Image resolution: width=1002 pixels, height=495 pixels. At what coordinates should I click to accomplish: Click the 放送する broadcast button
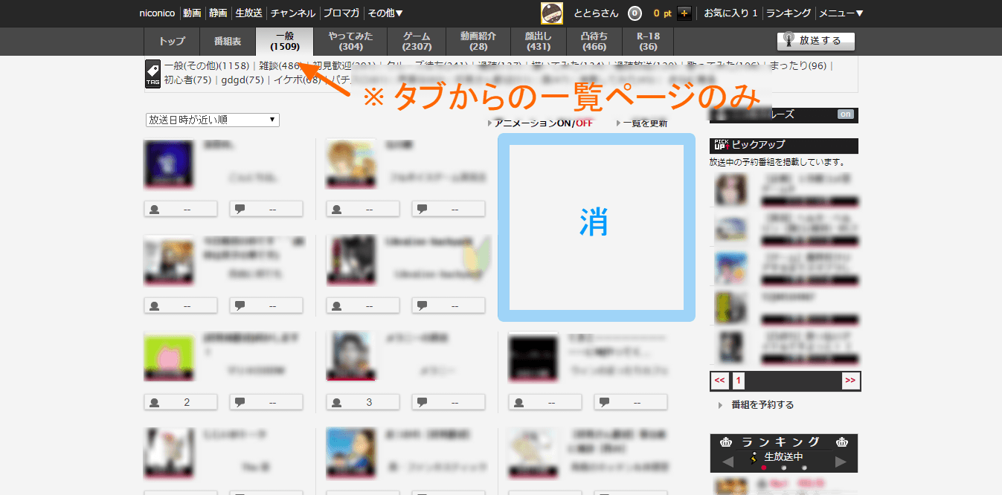click(815, 41)
